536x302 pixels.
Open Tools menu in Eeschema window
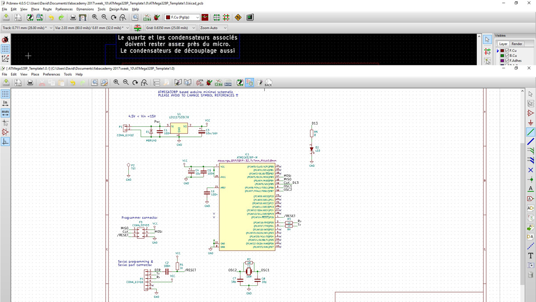[x=68, y=74]
